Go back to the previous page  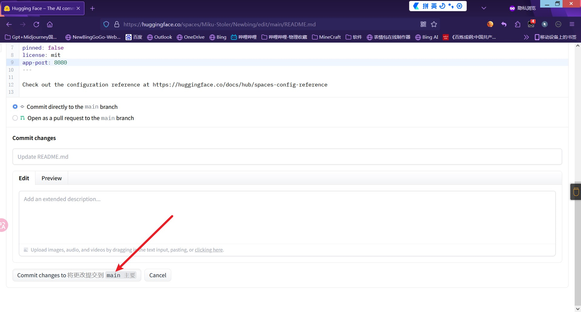(9, 24)
